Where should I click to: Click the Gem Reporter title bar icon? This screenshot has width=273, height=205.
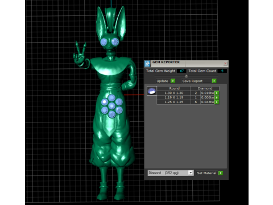coord(147,64)
